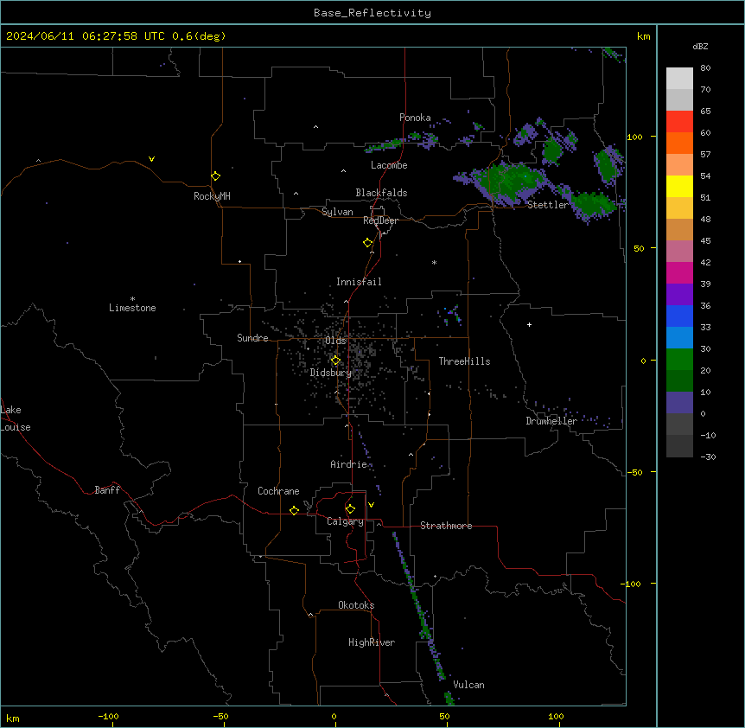Click the Innisfail label
Viewport: 745px width, 728px height.
359,282
